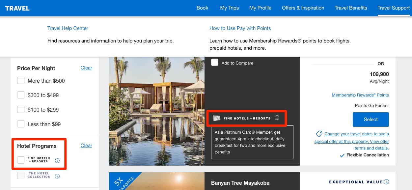The width and height of the screenshot is (412, 190).
Task: Clear the Price Per Night filters
Action: [x=86, y=68]
